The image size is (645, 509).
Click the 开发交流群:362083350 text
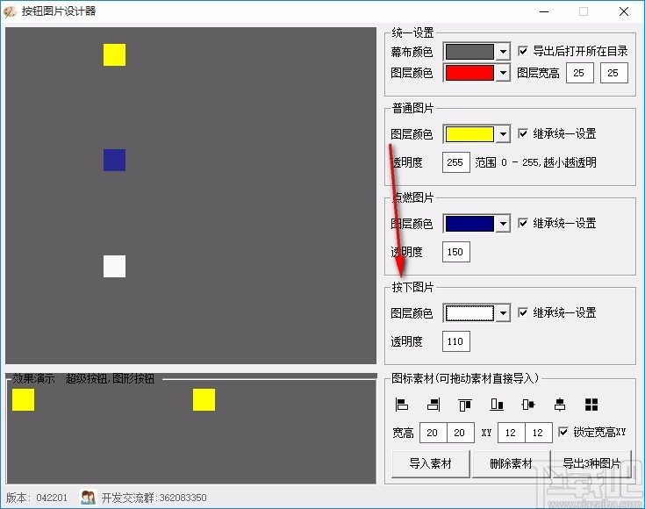[154, 498]
